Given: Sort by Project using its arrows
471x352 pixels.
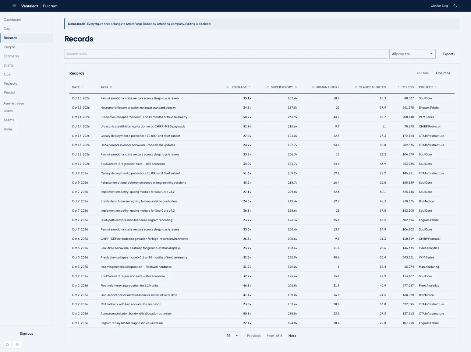Looking at the screenshot, I should tap(436, 87).
